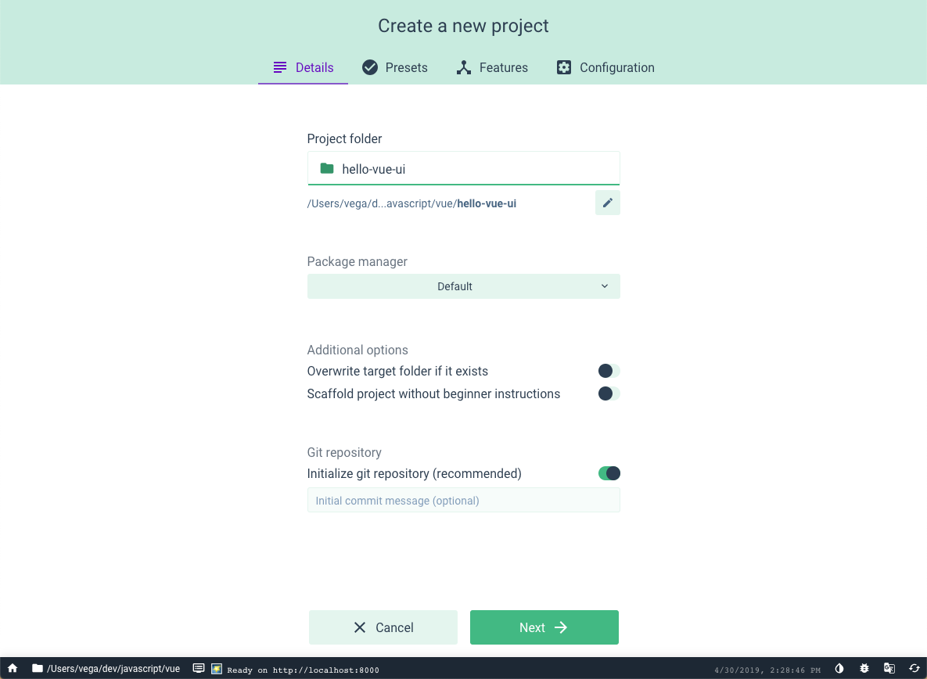Image resolution: width=927 pixels, height=679 pixels.
Task: Click the folder icon in status bar
Action: coord(38,668)
